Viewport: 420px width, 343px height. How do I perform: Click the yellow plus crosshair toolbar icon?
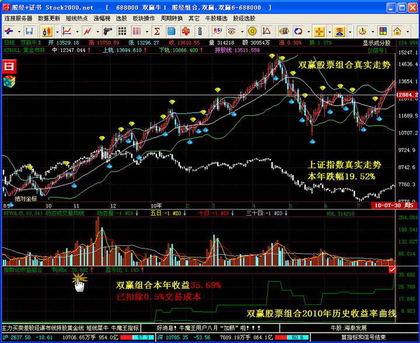coord(319,31)
